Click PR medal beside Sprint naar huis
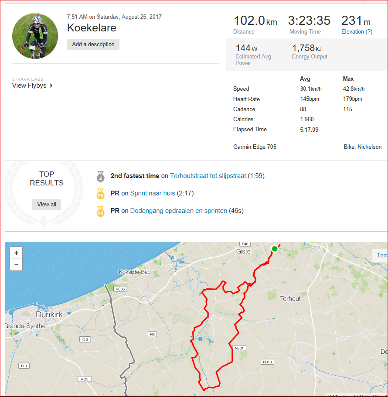388x397 pixels. click(x=101, y=193)
